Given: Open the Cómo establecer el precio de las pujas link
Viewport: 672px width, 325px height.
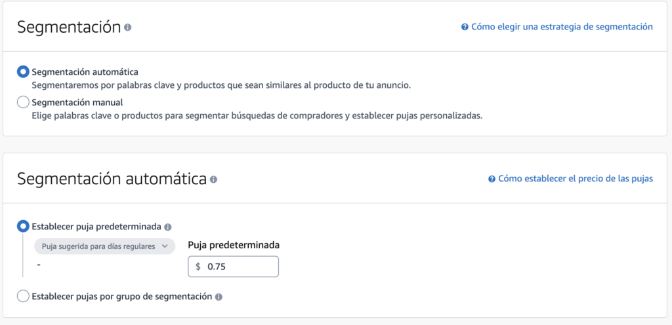Looking at the screenshot, I should [x=575, y=178].
